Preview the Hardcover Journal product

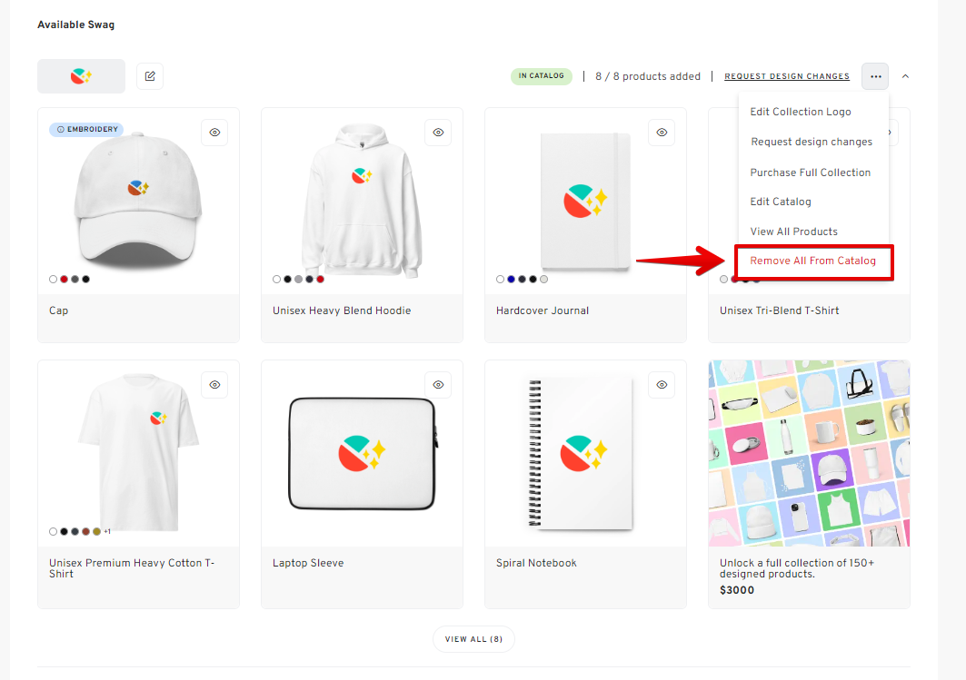(662, 133)
